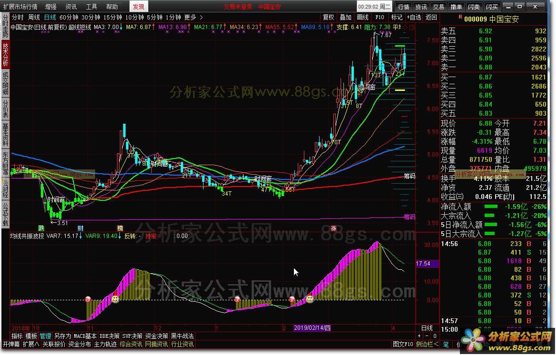
Task: Open the F10 company info
Action: 380,18
